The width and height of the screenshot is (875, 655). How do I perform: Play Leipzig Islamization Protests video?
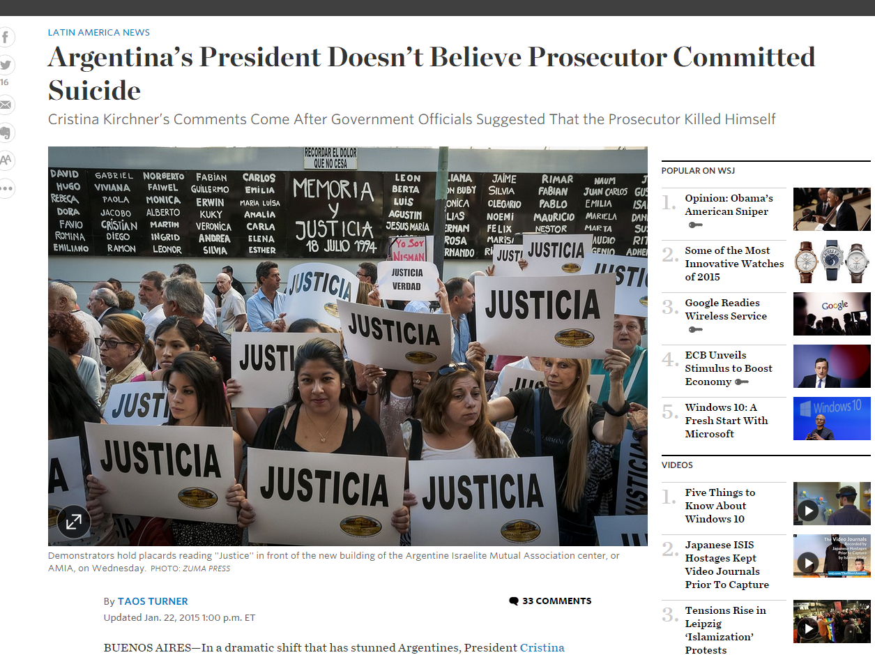click(808, 628)
